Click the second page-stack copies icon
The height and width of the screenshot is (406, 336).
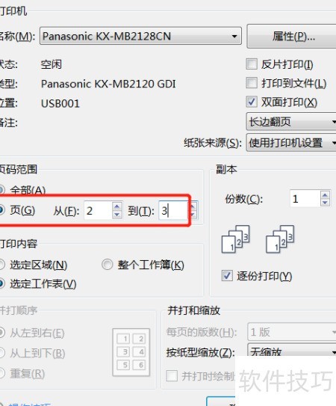pyautogui.click(x=280, y=239)
